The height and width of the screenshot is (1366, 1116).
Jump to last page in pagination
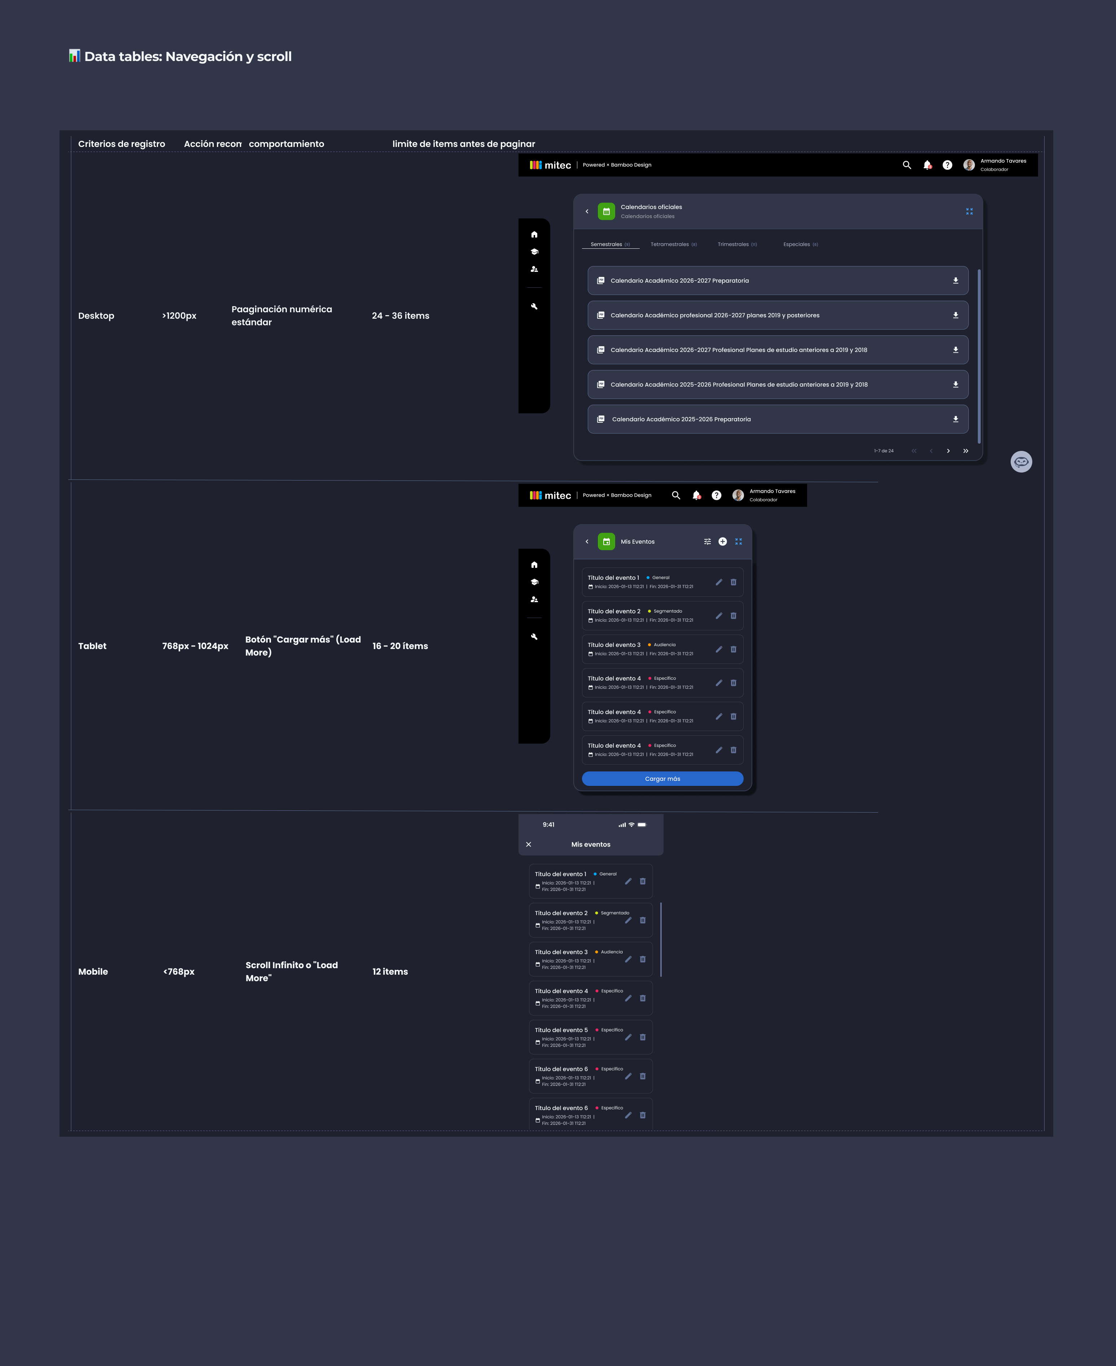[x=966, y=451]
